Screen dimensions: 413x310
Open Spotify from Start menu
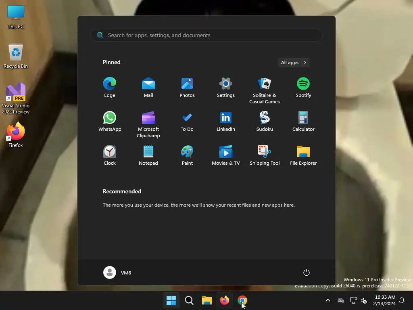click(303, 88)
